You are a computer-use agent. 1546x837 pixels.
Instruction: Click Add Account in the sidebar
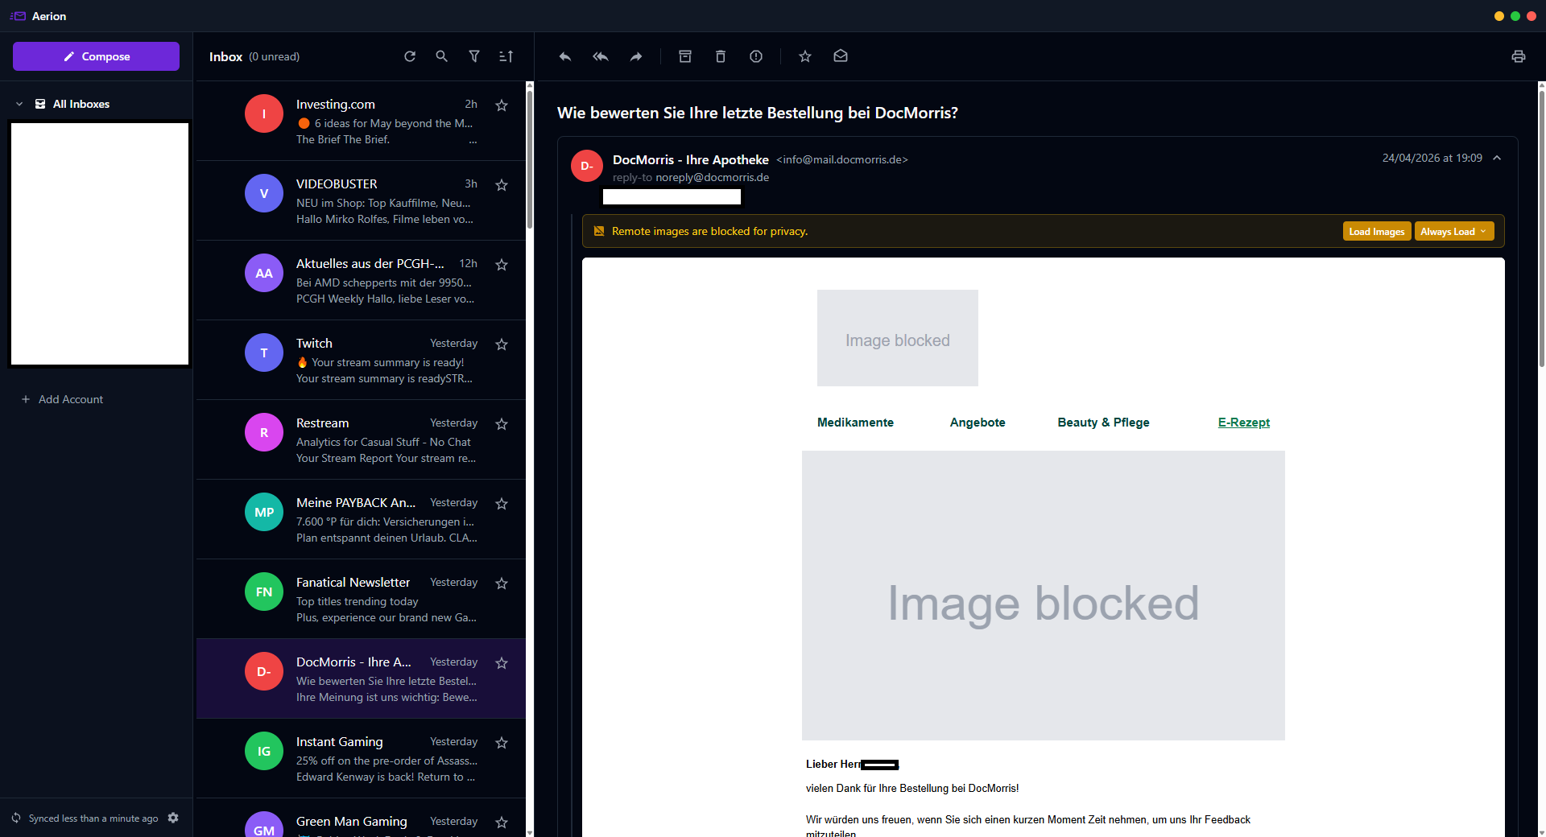pos(63,399)
